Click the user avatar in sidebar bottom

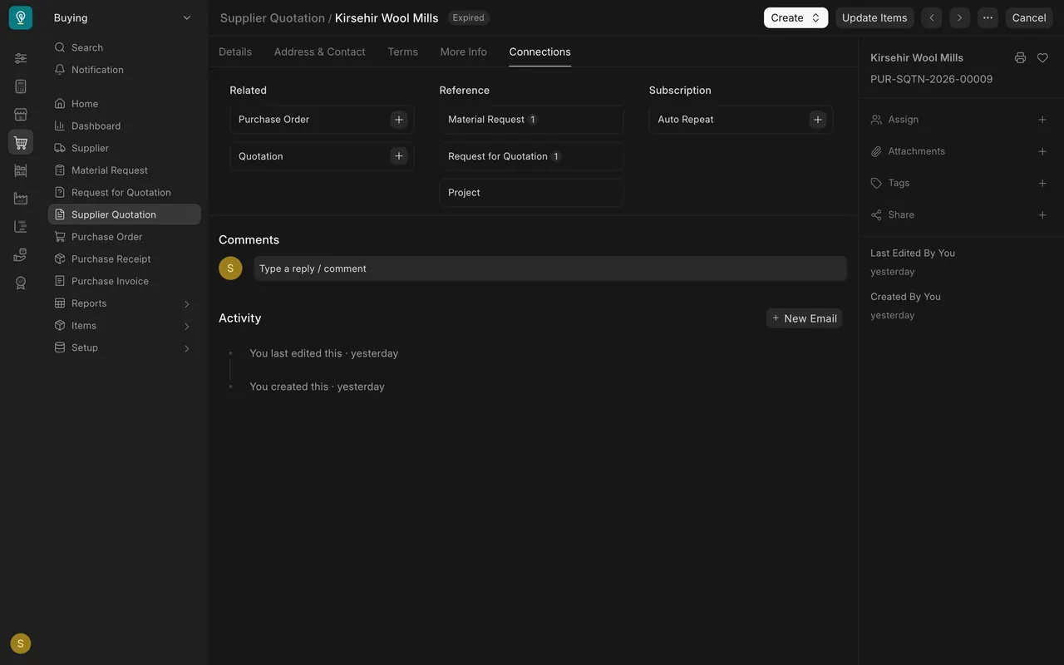coord(21,643)
